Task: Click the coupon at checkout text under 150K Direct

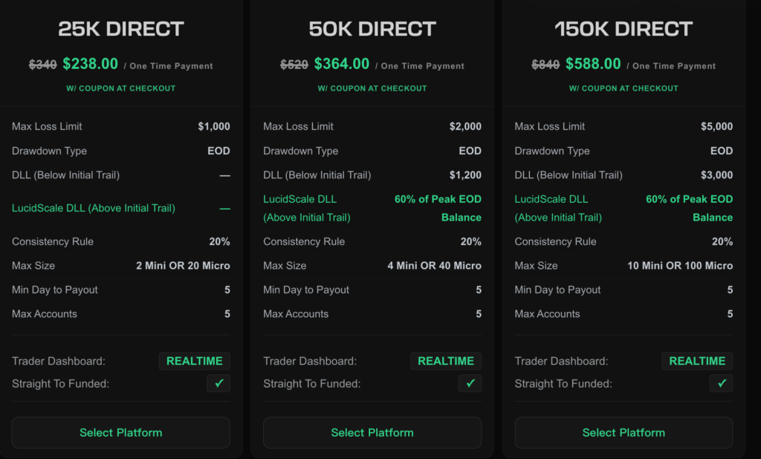Action: pyautogui.click(x=624, y=88)
